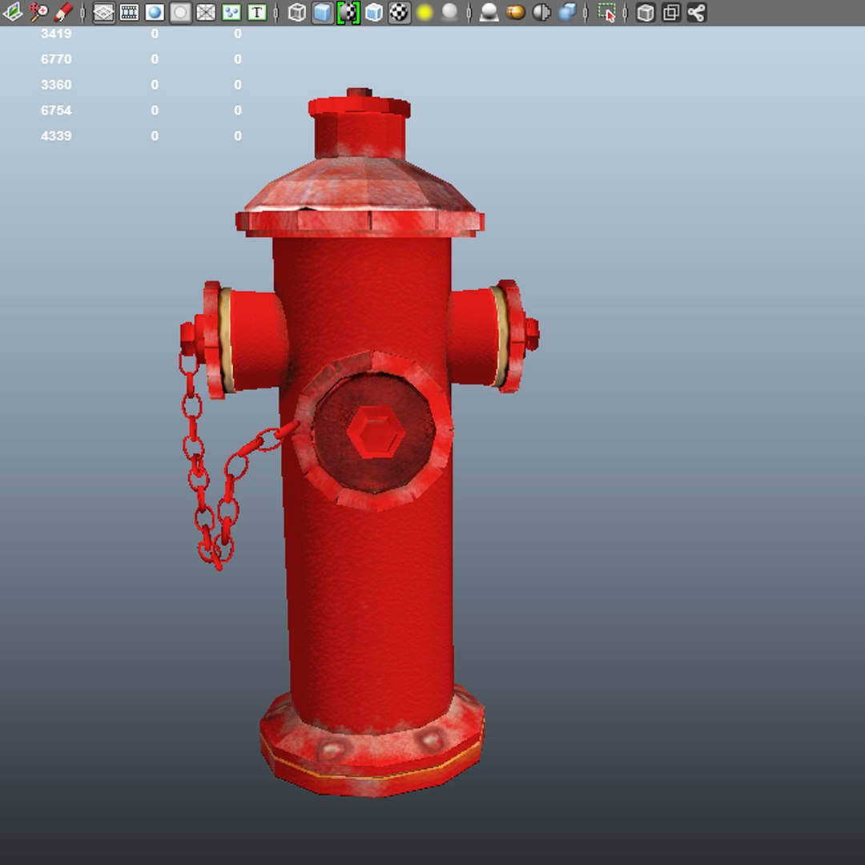Toggle screen space ambient occlusion icon
This screenshot has height=865, width=865.
(489, 12)
